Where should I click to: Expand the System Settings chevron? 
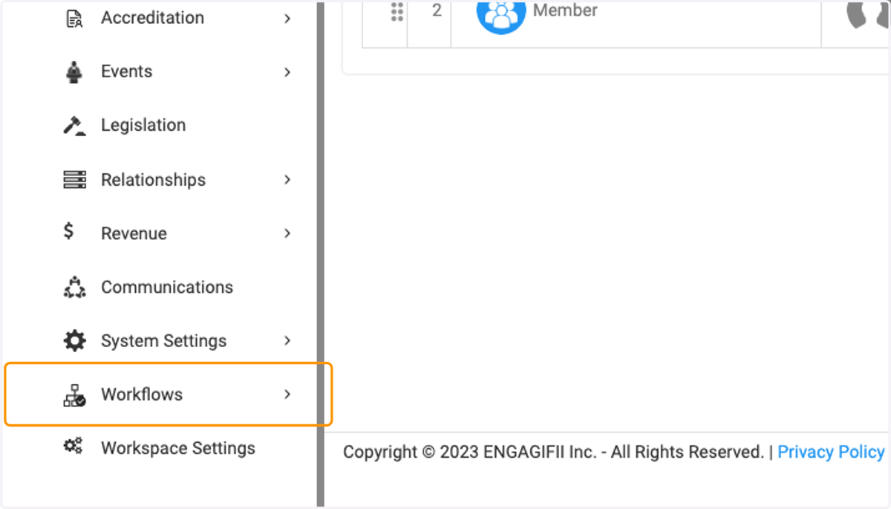tap(287, 341)
